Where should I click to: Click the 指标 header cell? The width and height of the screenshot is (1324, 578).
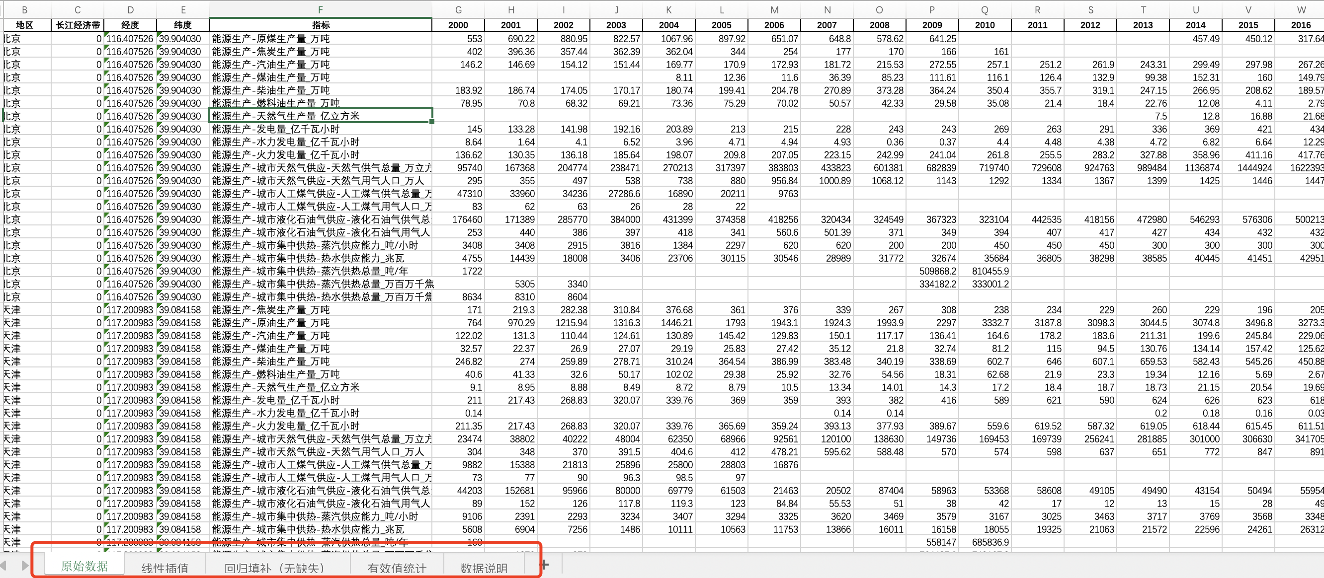(x=320, y=25)
